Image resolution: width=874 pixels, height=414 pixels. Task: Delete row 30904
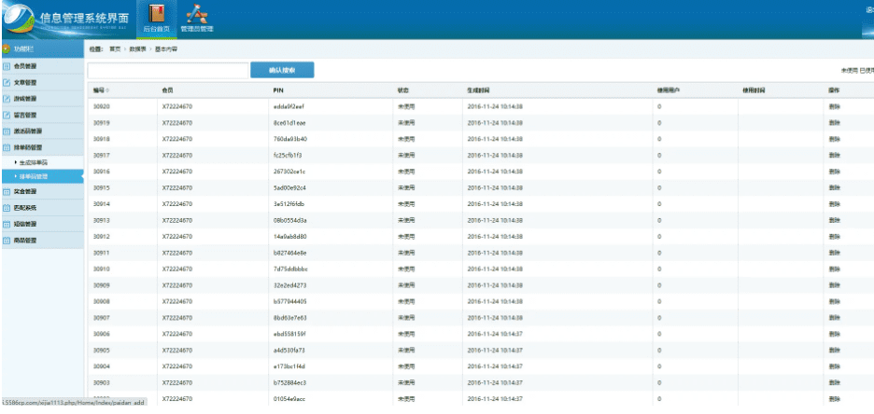835,366
